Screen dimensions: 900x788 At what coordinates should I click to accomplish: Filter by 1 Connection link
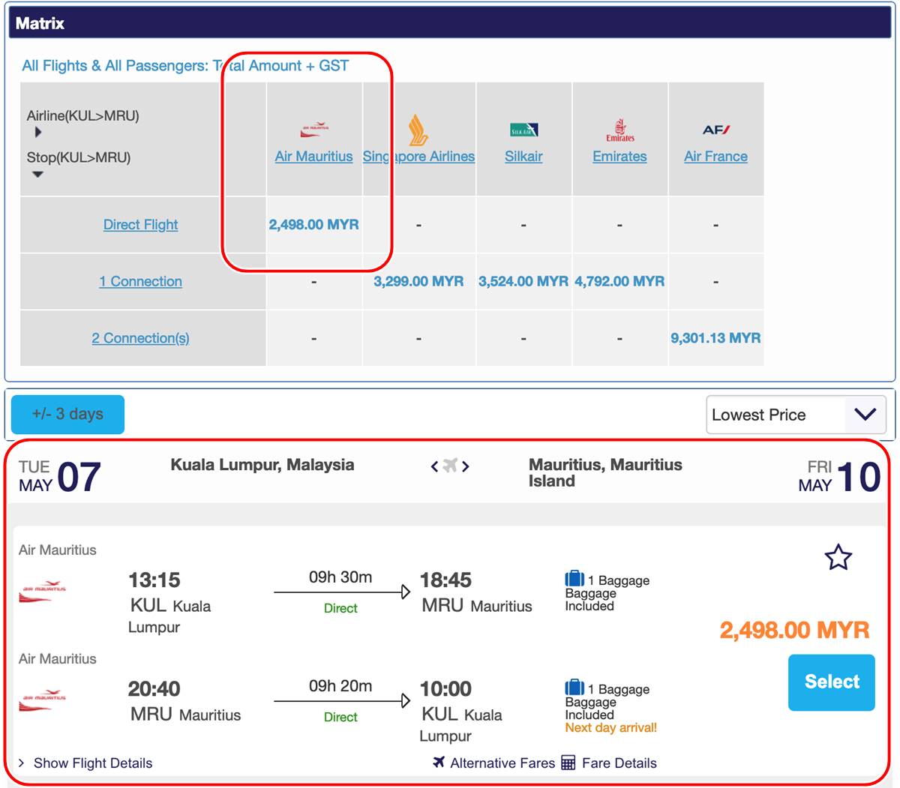[140, 282]
